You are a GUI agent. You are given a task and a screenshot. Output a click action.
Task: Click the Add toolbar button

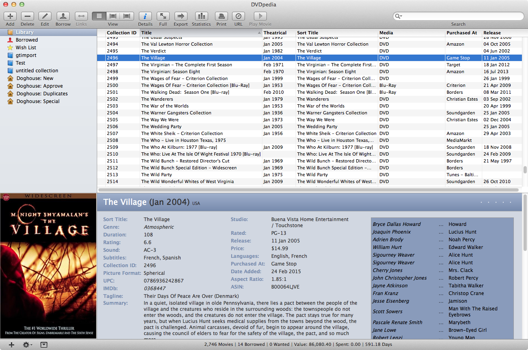pyautogui.click(x=10, y=16)
